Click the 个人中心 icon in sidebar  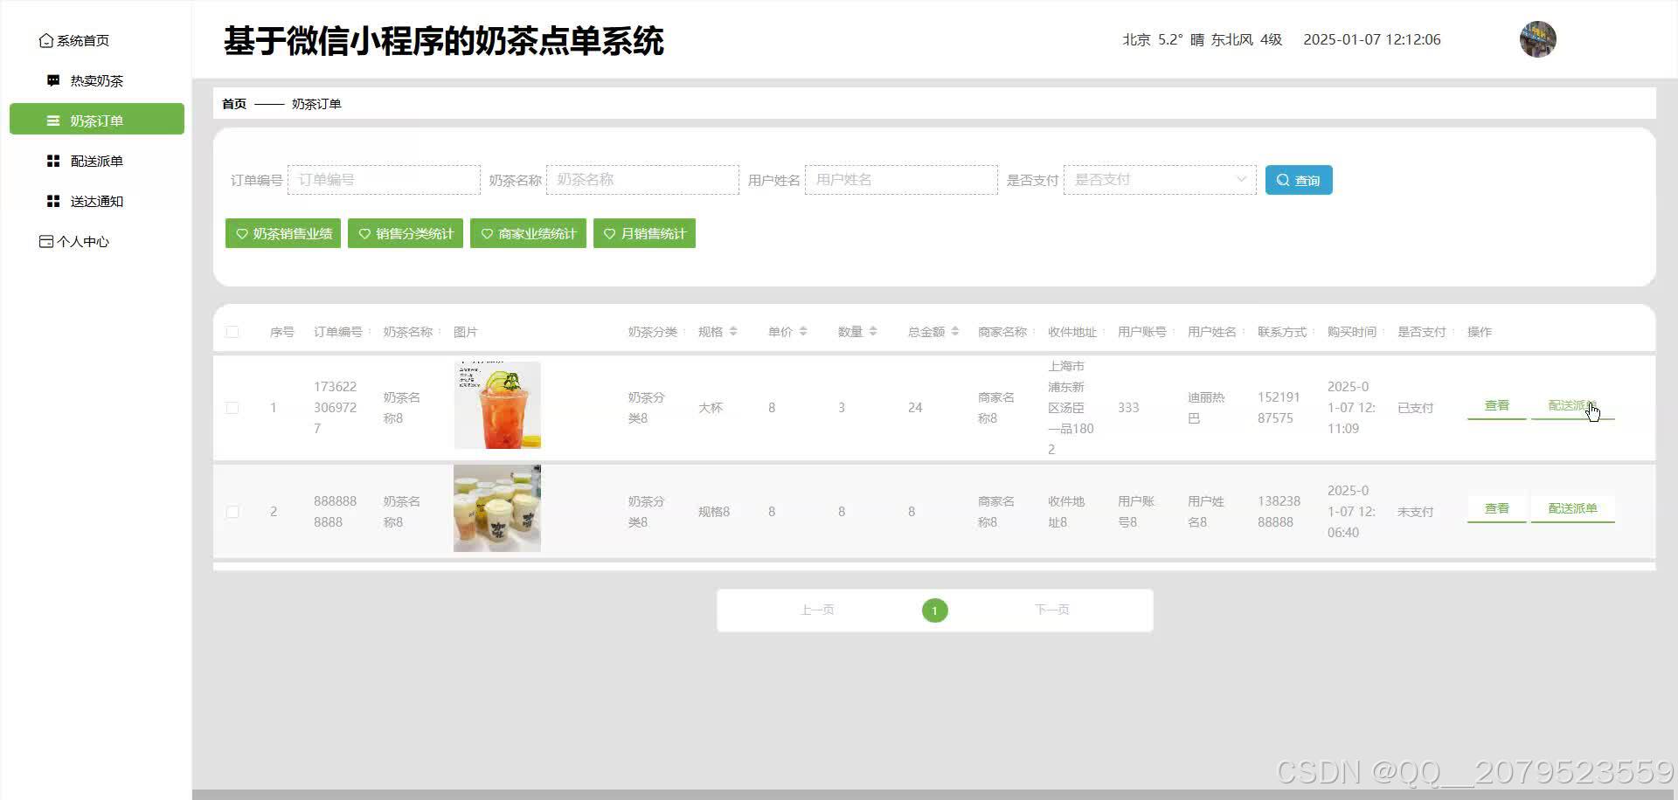(x=45, y=241)
